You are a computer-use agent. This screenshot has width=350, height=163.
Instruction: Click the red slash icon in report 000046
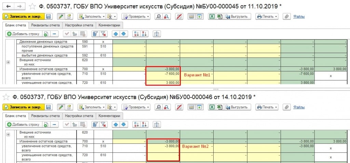tap(178, 107)
